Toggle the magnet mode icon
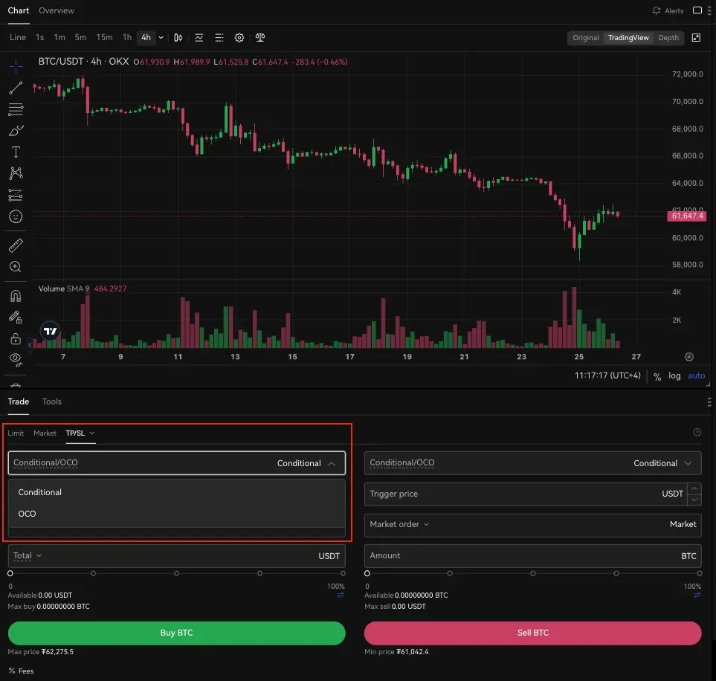 (16, 296)
